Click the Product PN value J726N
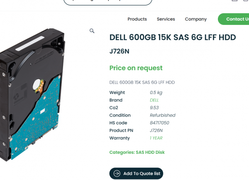Screen dimensions: 249x180 point(156,131)
